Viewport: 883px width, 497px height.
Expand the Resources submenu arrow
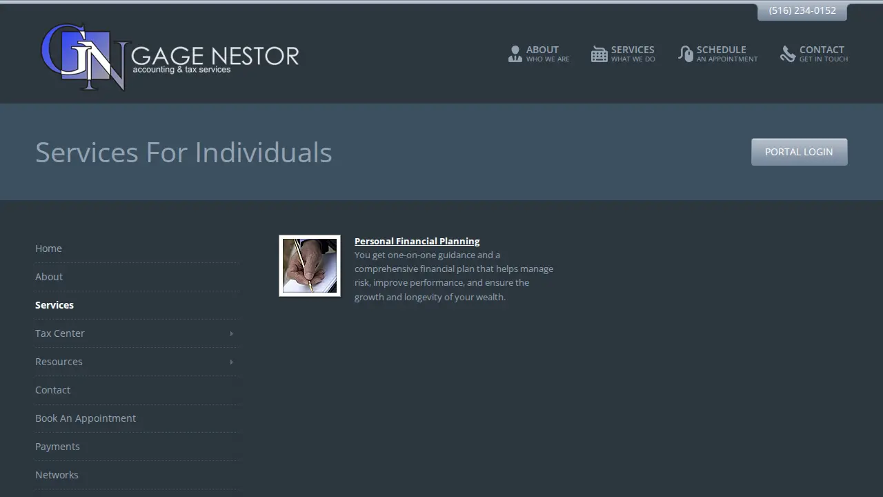231,362
